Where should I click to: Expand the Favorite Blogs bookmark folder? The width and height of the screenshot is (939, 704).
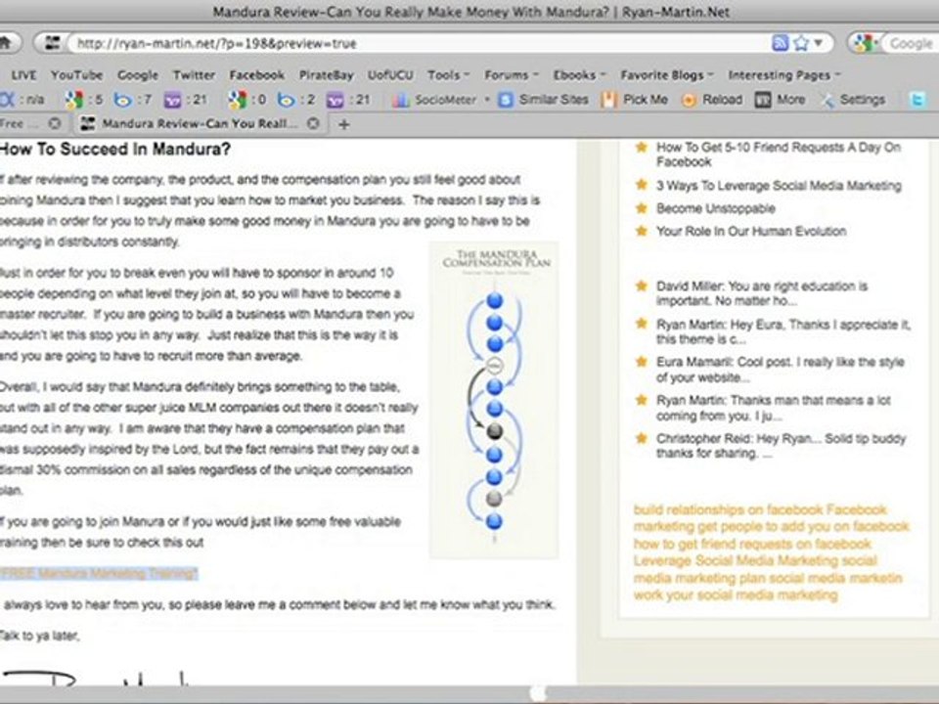[x=661, y=75]
